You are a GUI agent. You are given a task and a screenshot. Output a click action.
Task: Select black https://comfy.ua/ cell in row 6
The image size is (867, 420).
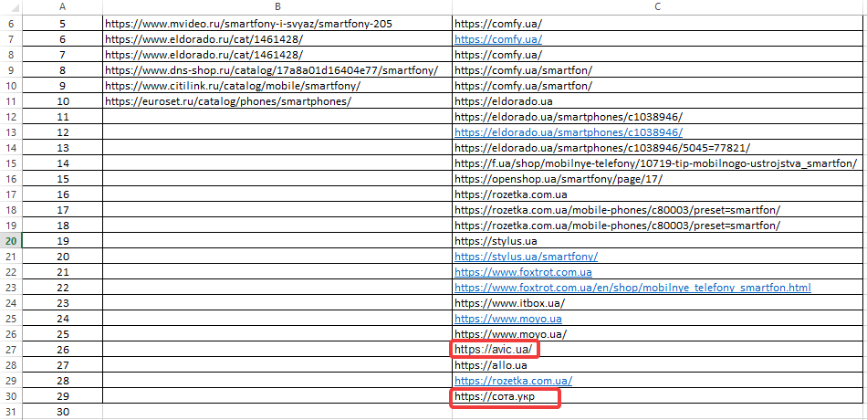click(x=659, y=24)
